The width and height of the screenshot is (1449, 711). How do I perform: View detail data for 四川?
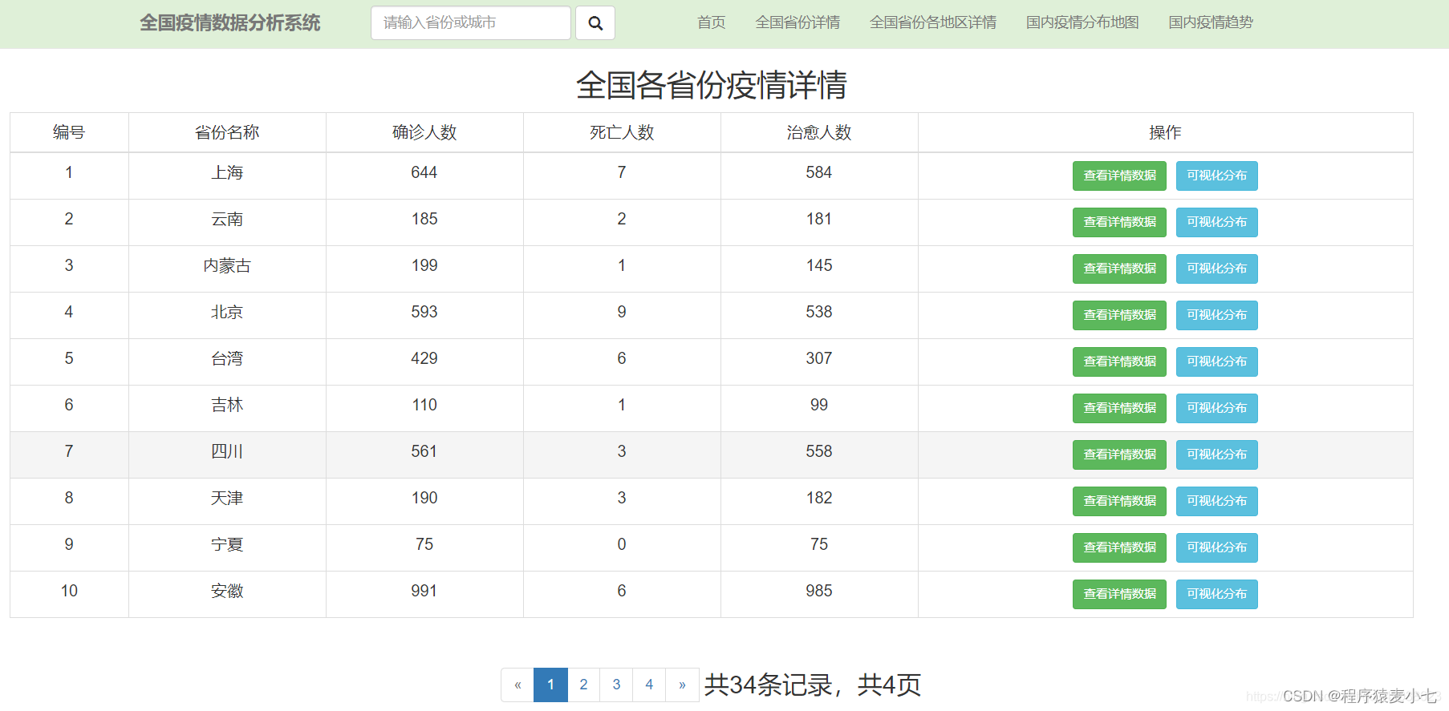[1119, 455]
